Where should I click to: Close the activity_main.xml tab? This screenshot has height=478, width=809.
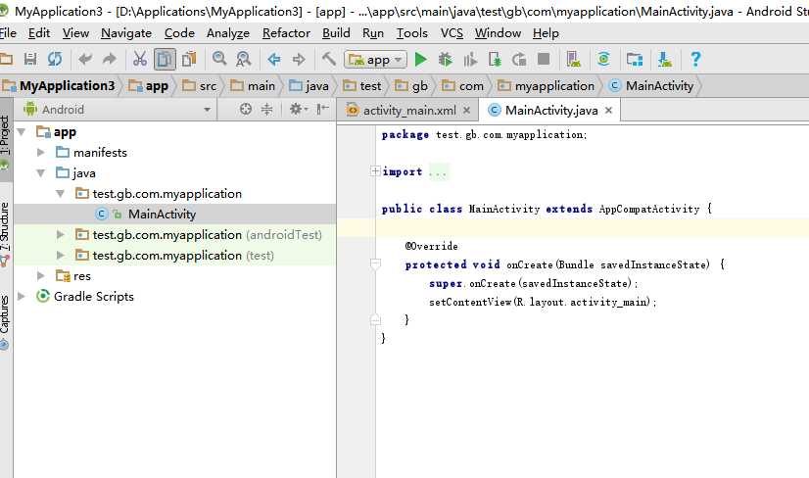coord(466,110)
